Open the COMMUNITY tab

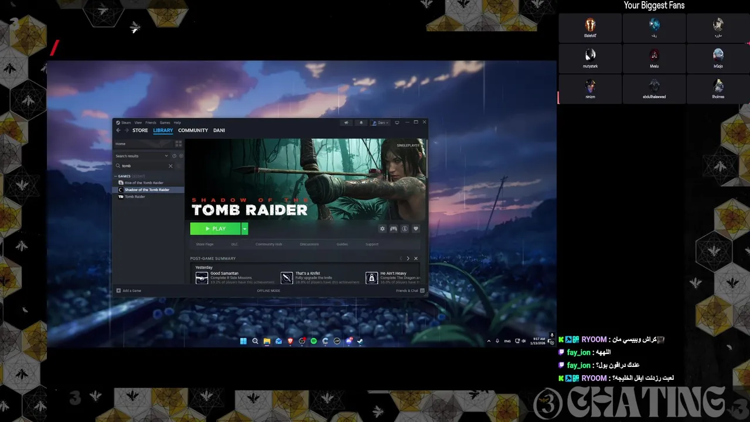coord(193,130)
